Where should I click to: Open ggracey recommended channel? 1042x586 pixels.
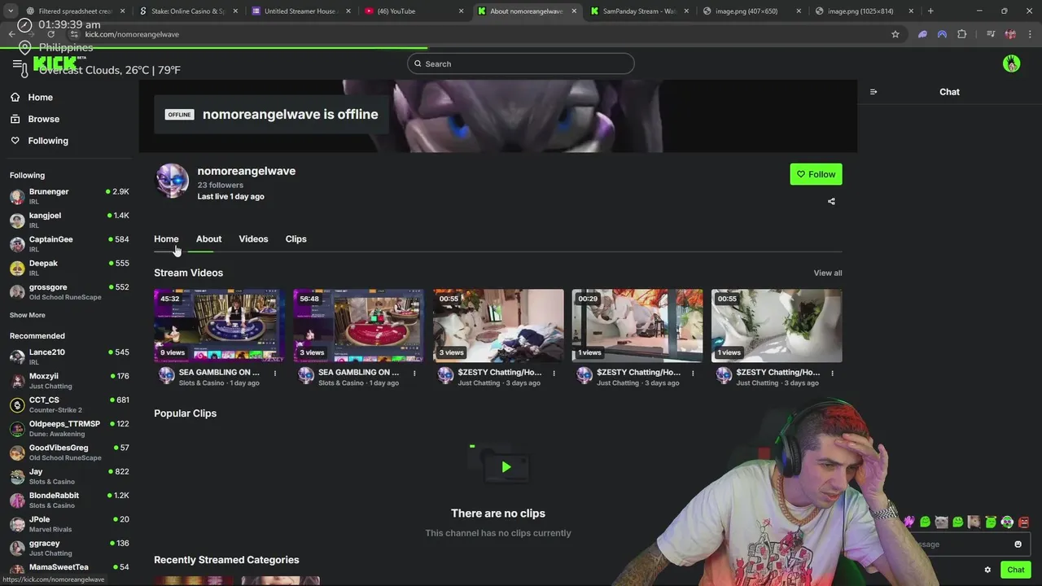69,548
